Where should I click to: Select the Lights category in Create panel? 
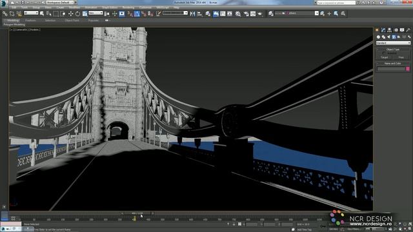click(x=388, y=37)
